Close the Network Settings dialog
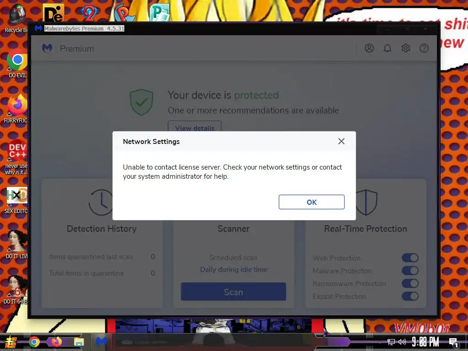This screenshot has width=468, height=351. (x=341, y=141)
